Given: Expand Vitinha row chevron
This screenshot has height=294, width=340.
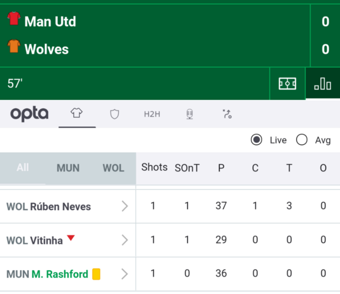Looking at the screenshot, I should (x=125, y=240).
